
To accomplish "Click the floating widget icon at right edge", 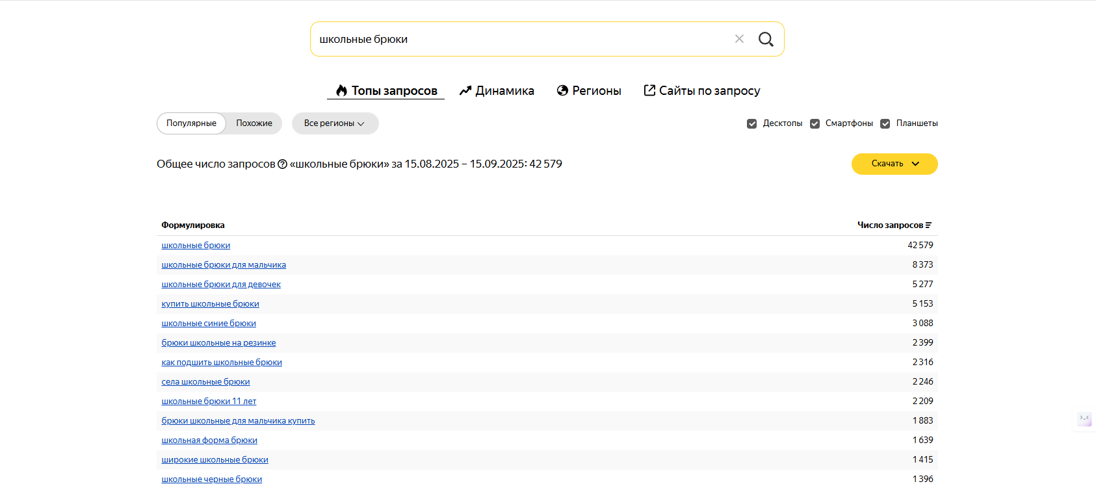I will (1084, 419).
